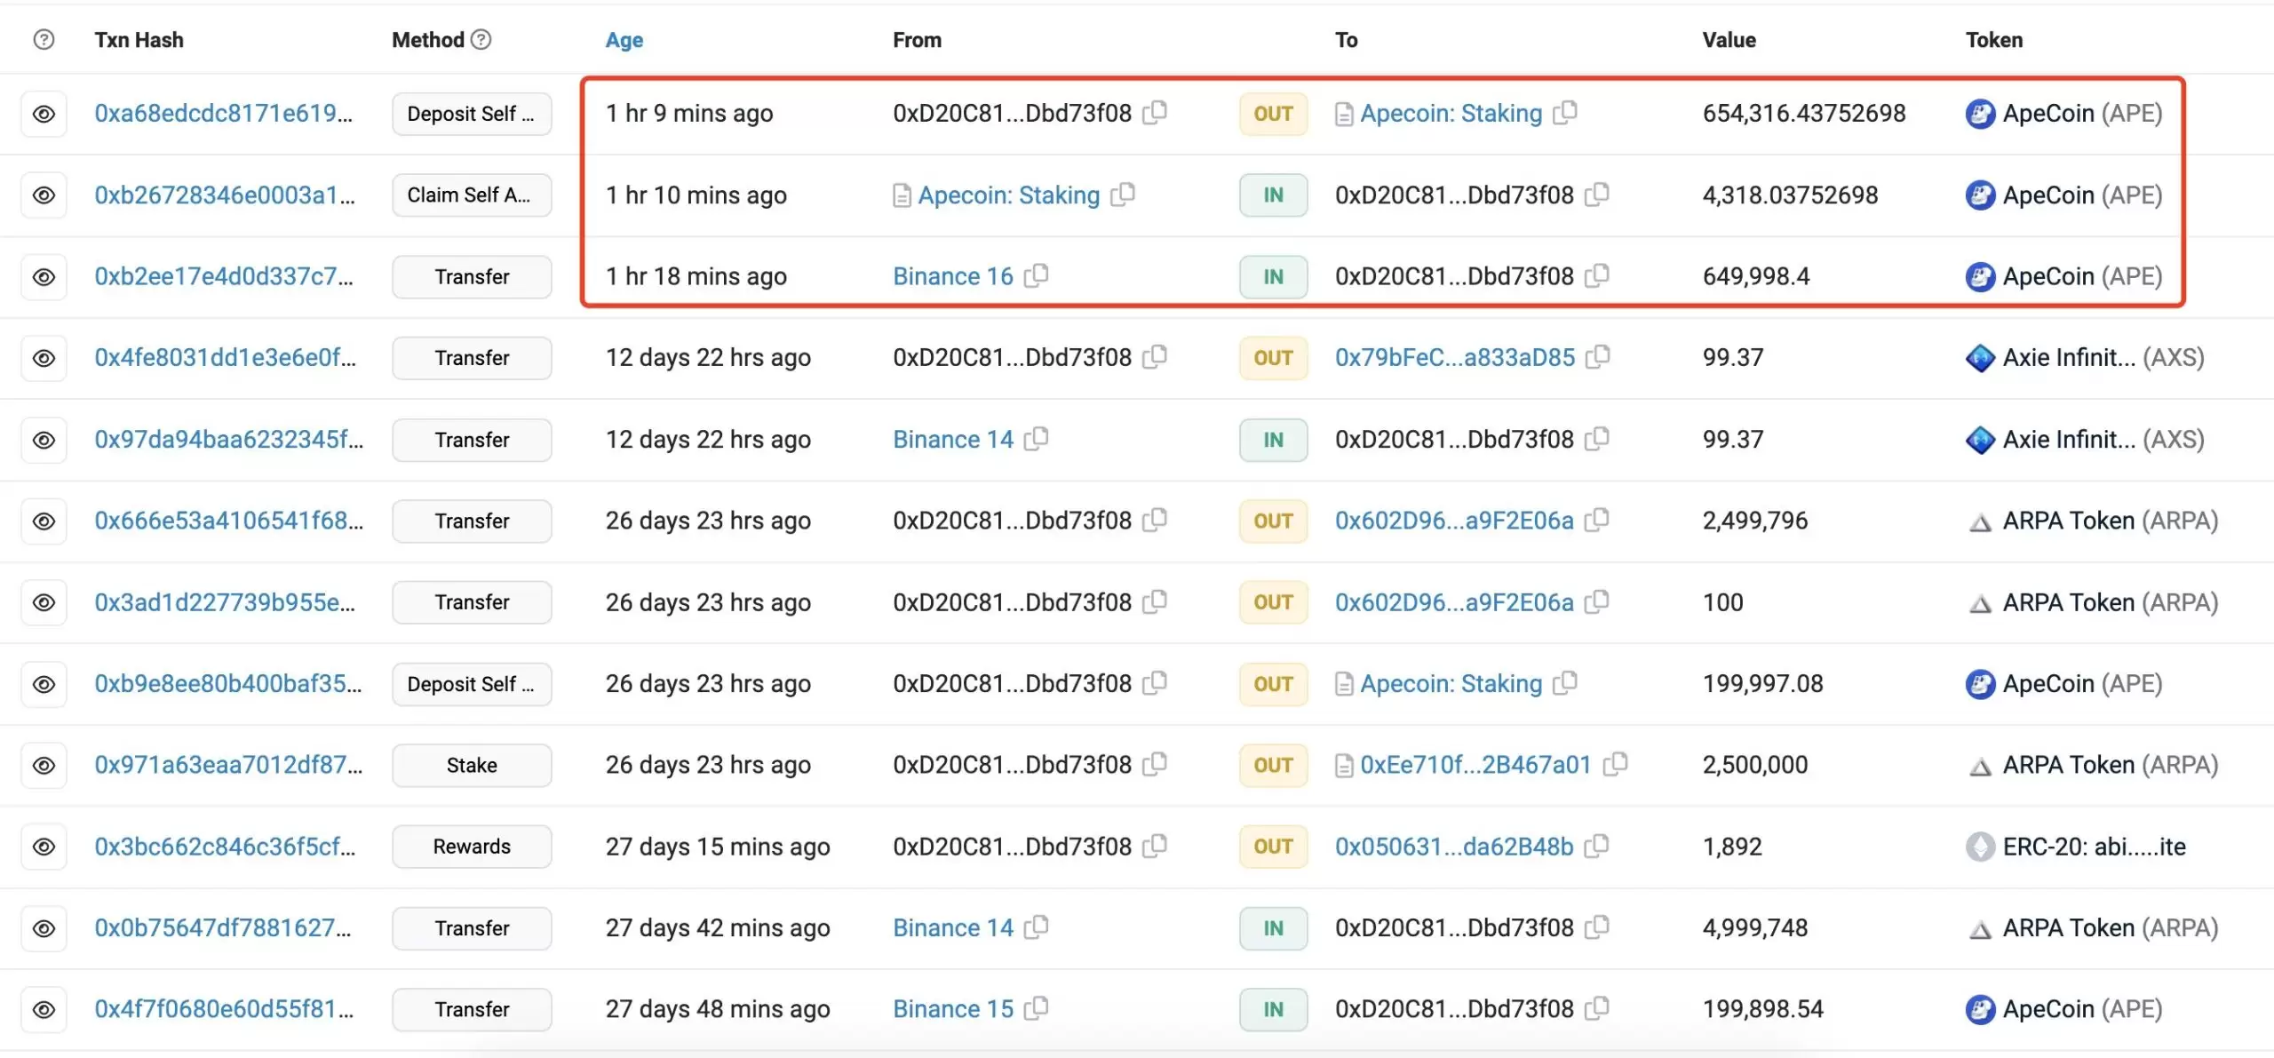This screenshot has width=2274, height=1058.
Task: Click the help icon next to Method
Action: tap(481, 39)
